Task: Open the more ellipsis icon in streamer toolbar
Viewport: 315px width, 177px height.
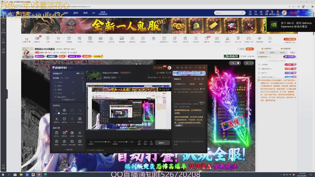Action: (270, 38)
